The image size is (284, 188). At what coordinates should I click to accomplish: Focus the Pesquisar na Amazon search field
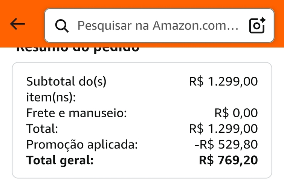157,26
